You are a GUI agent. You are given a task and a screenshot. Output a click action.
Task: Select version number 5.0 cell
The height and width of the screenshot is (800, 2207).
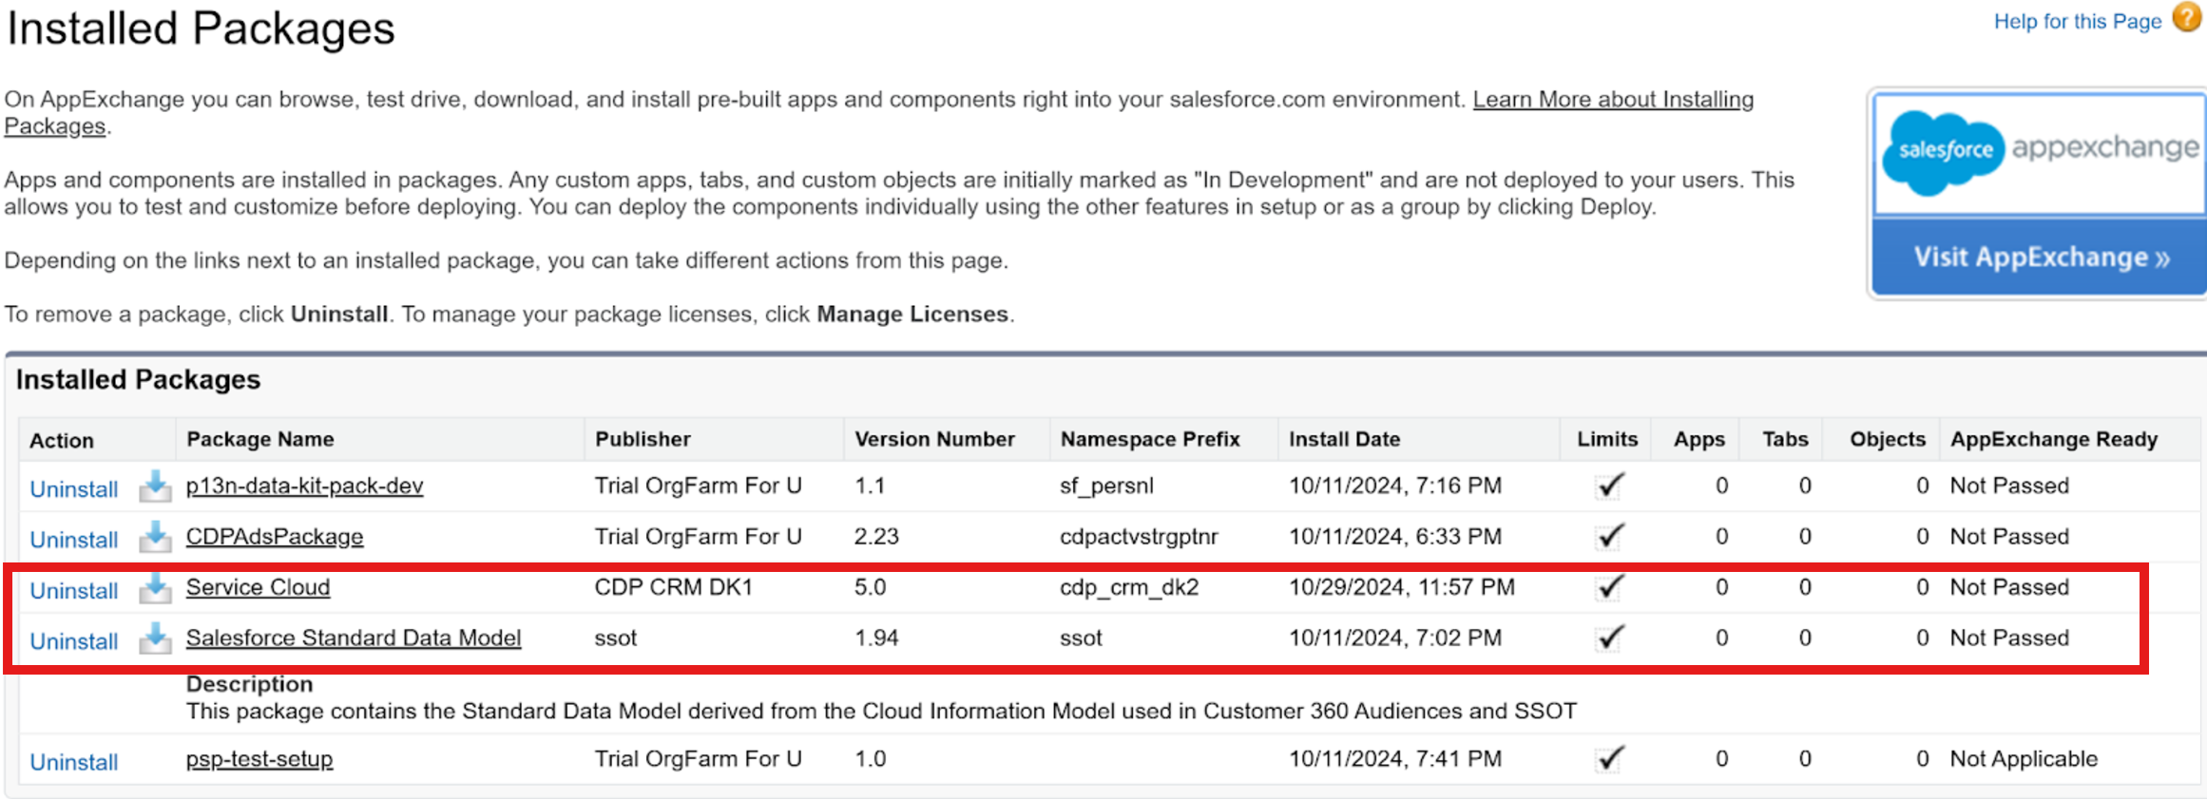[870, 587]
